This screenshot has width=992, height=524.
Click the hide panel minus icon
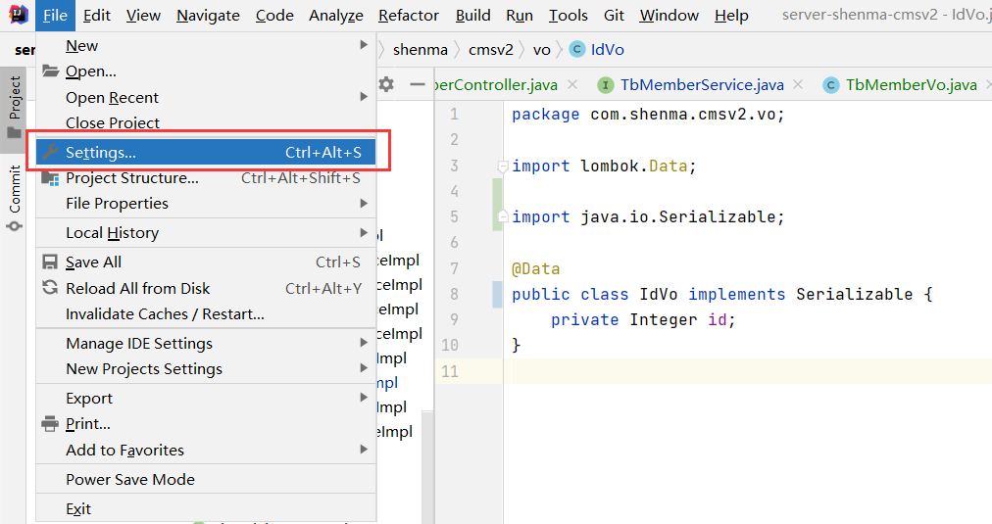pos(417,84)
